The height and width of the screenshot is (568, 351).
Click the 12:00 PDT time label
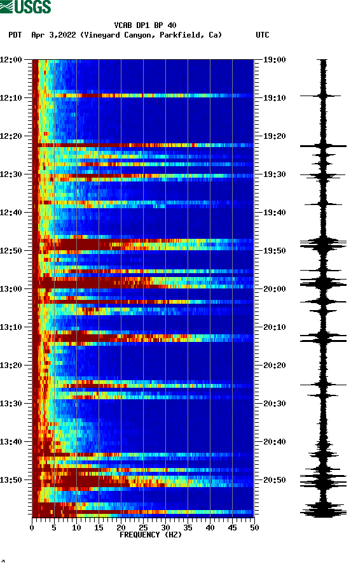point(11,60)
